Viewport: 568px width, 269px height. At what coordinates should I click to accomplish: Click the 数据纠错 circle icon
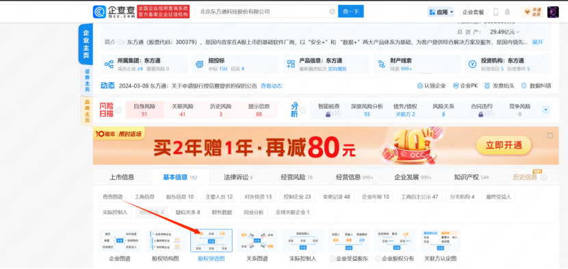click(524, 86)
